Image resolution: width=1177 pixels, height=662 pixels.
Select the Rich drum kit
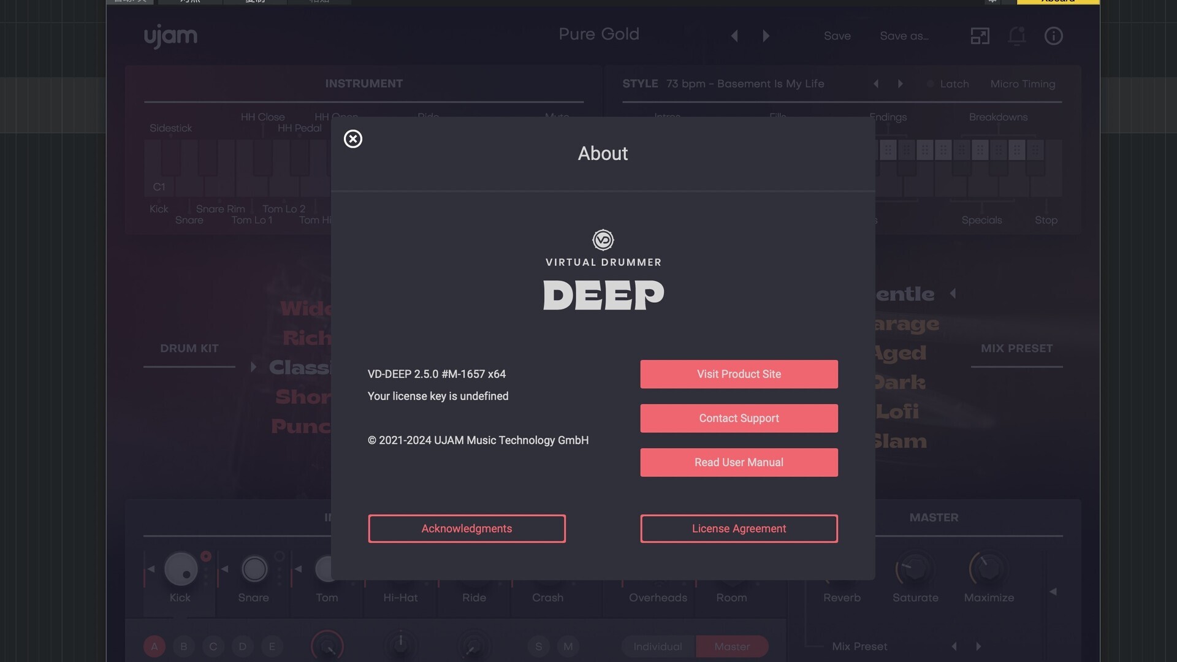pyautogui.click(x=307, y=338)
